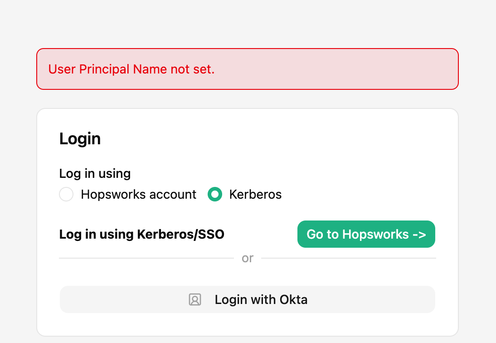
Task: Select the Kerberos radio option
Action: (215, 194)
